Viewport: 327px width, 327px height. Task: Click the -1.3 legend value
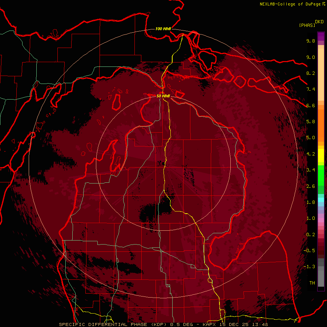pos(309,267)
